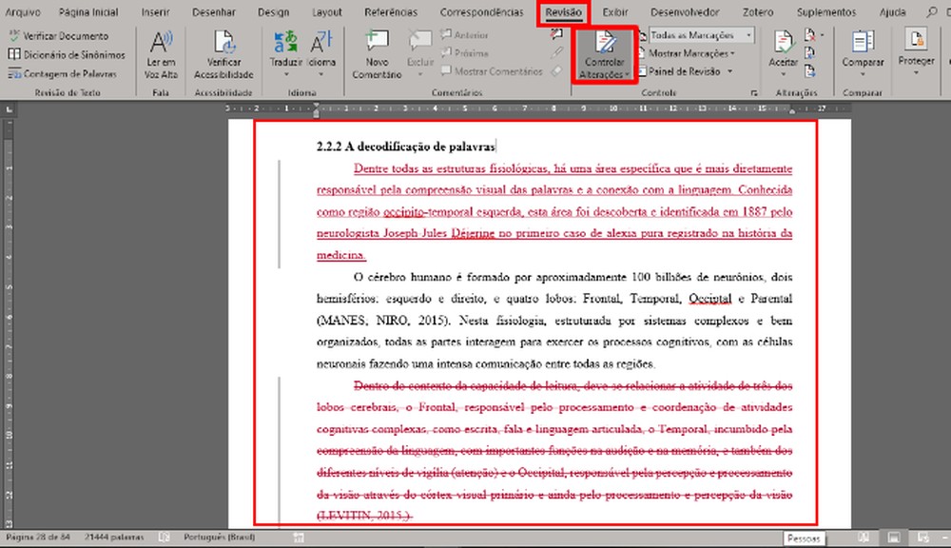Toggle the Painel de Revisão
Viewport: 951px width, 548px height.
tap(679, 71)
